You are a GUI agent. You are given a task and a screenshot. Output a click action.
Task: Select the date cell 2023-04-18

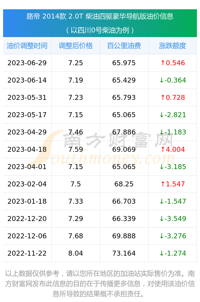tap(27, 150)
